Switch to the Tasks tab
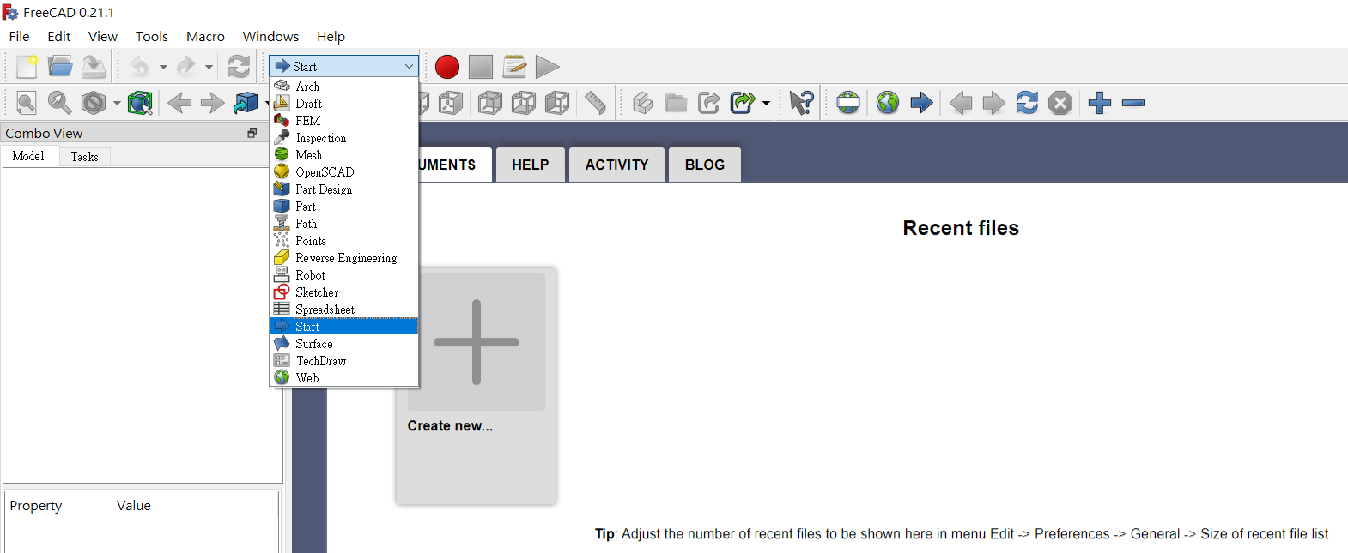Image resolution: width=1348 pixels, height=553 pixels. click(x=84, y=157)
